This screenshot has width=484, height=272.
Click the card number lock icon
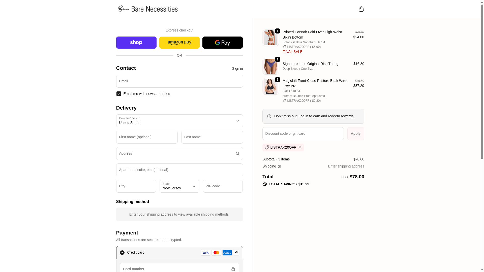click(233, 269)
